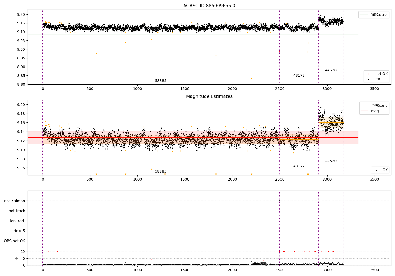Select the 'Magnitude Estimates' plot title
This screenshot has width=395, height=276.
(x=209, y=96)
